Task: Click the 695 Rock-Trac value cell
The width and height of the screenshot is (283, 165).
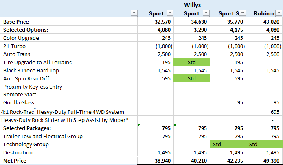Action: 275,112
